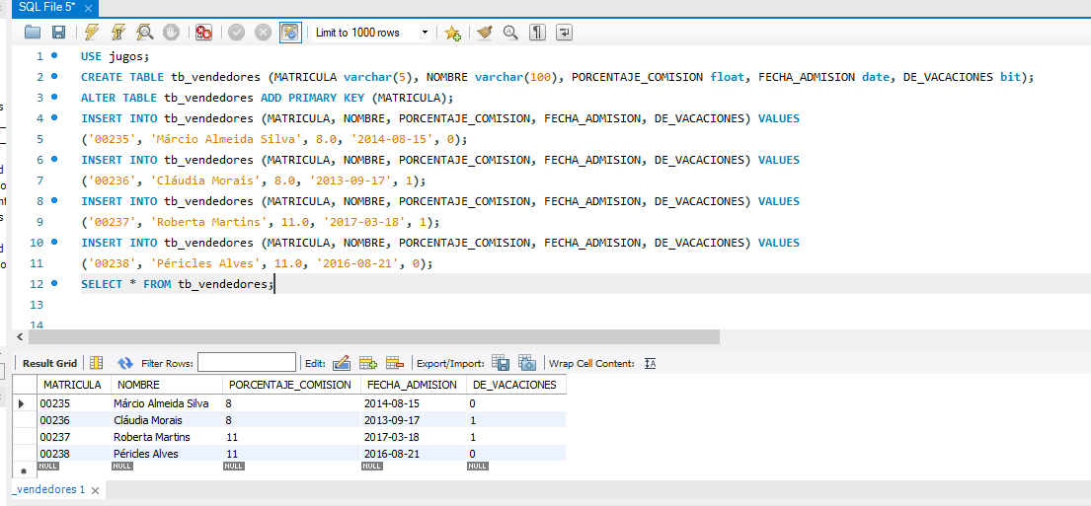
Task: Import records from external file icon
Action: click(x=528, y=363)
